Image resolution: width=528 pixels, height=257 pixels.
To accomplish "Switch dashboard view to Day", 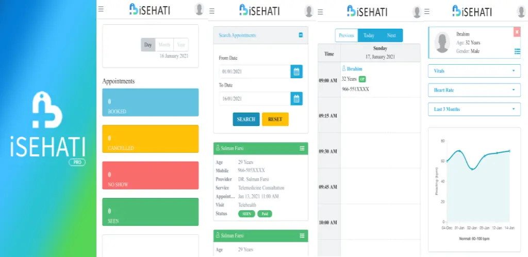I will click(148, 45).
